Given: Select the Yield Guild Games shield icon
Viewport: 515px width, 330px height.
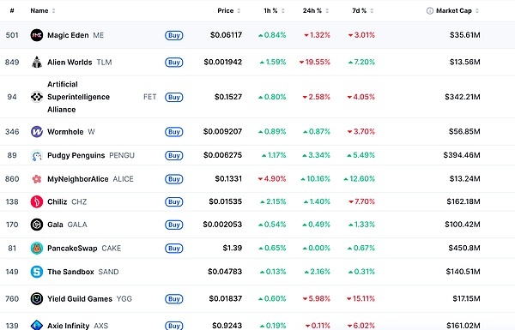Looking at the screenshot, I should (x=37, y=299).
